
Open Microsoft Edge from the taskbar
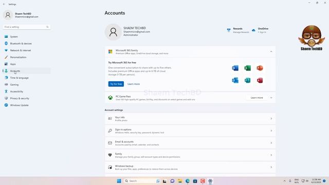[187, 181]
